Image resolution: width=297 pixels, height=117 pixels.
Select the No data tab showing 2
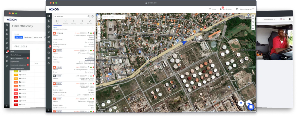tap(90, 22)
